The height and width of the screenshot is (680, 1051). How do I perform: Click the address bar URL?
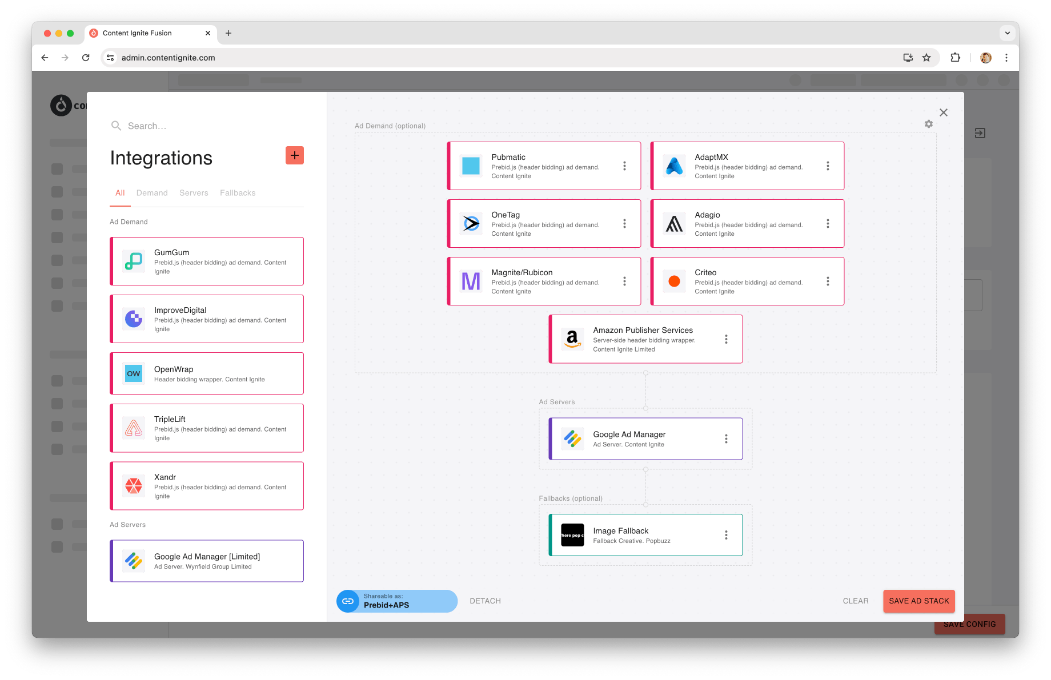[168, 58]
